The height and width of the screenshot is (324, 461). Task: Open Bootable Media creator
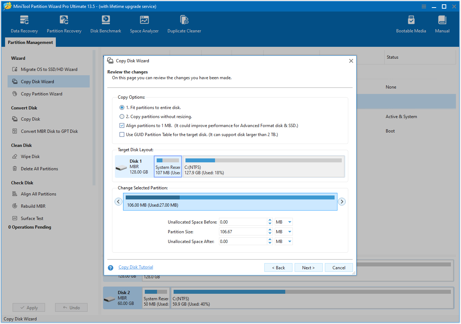[411, 23]
